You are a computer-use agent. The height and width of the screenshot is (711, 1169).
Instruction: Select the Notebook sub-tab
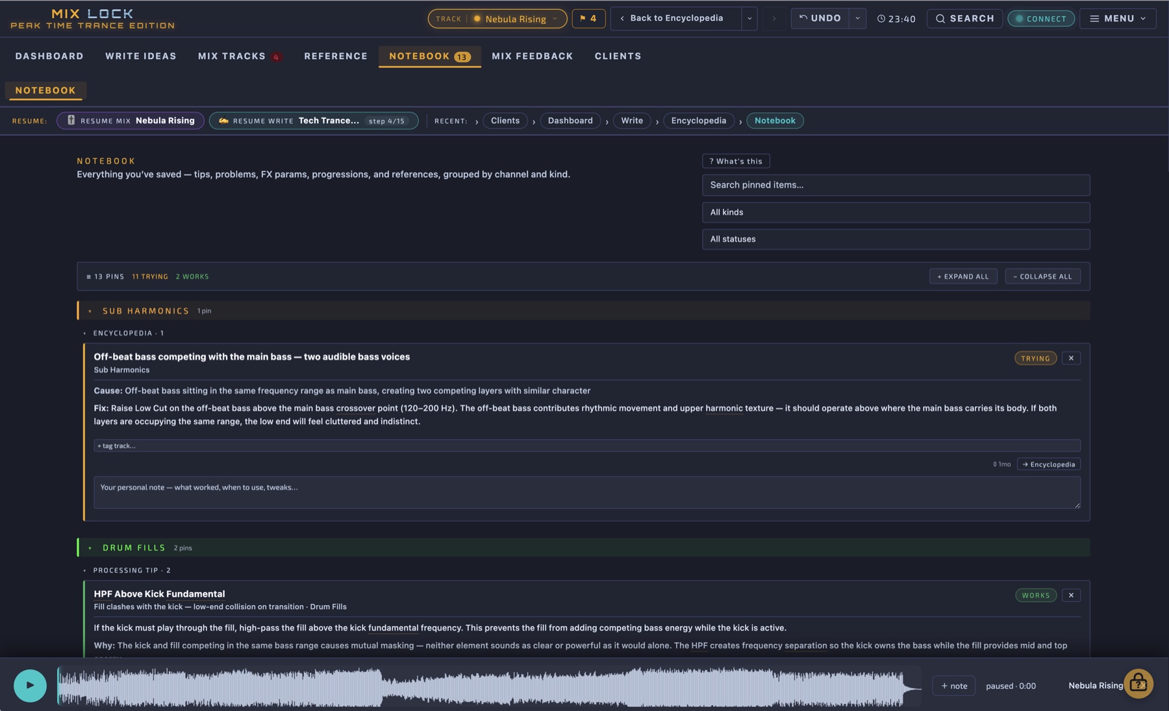45,91
